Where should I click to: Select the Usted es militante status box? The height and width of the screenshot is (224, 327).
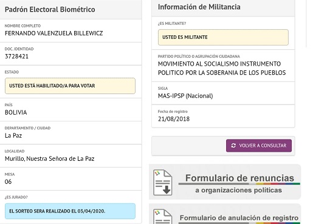click(x=223, y=37)
